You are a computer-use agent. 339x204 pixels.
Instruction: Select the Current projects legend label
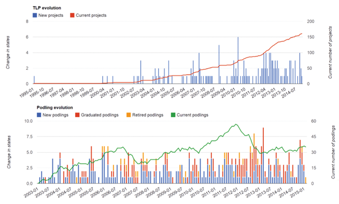pos(91,15)
